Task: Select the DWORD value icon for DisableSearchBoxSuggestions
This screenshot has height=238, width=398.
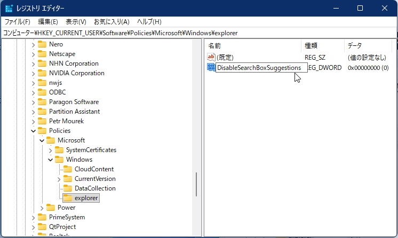Action: 211,68
